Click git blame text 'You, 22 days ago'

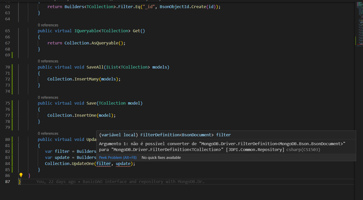coord(56,181)
